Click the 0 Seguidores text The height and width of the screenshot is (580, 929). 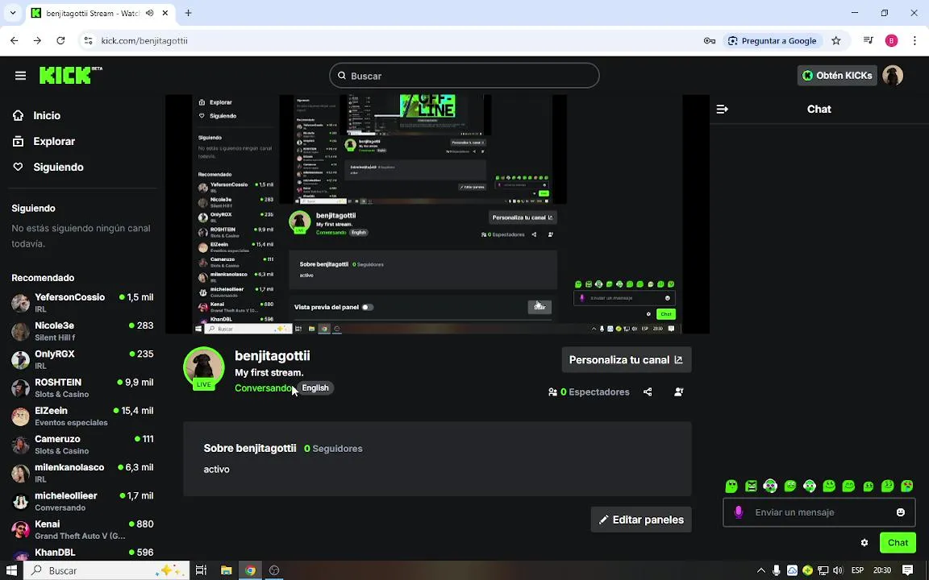point(333,449)
